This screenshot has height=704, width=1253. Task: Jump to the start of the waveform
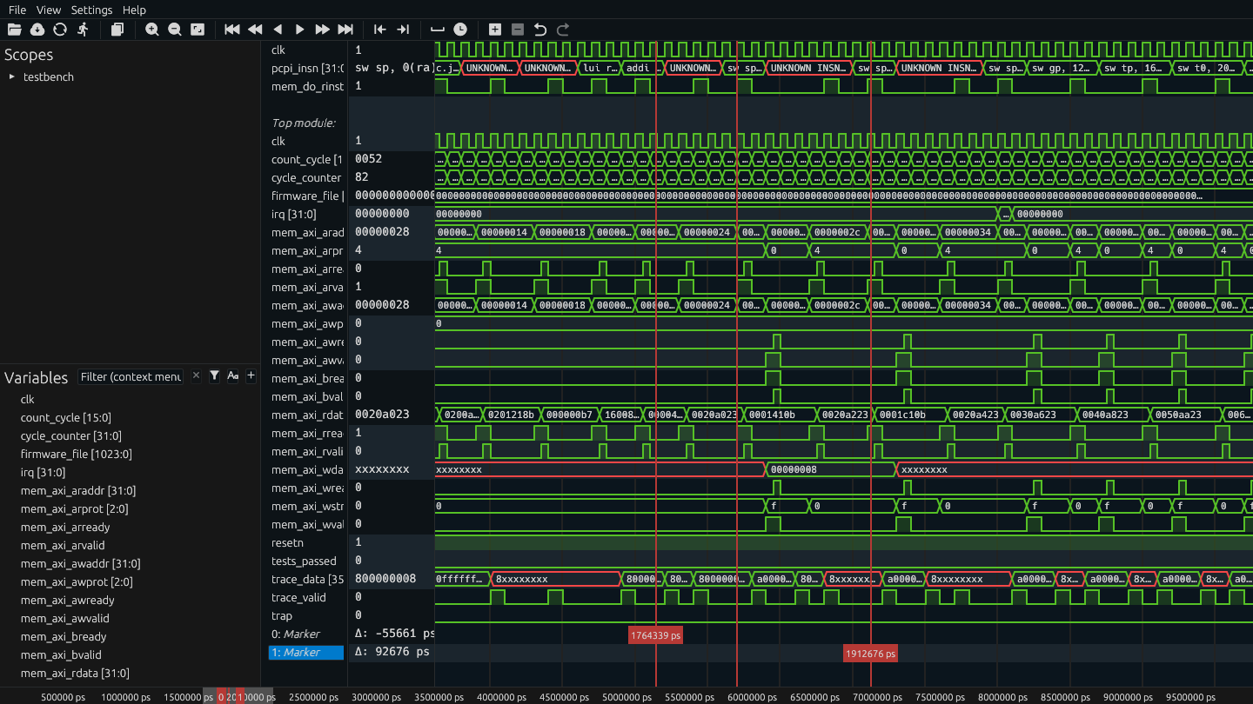232,30
